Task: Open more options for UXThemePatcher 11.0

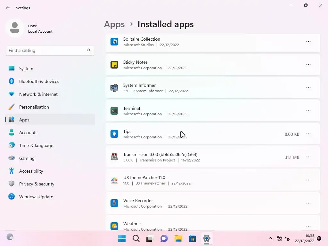Action: click(308, 180)
